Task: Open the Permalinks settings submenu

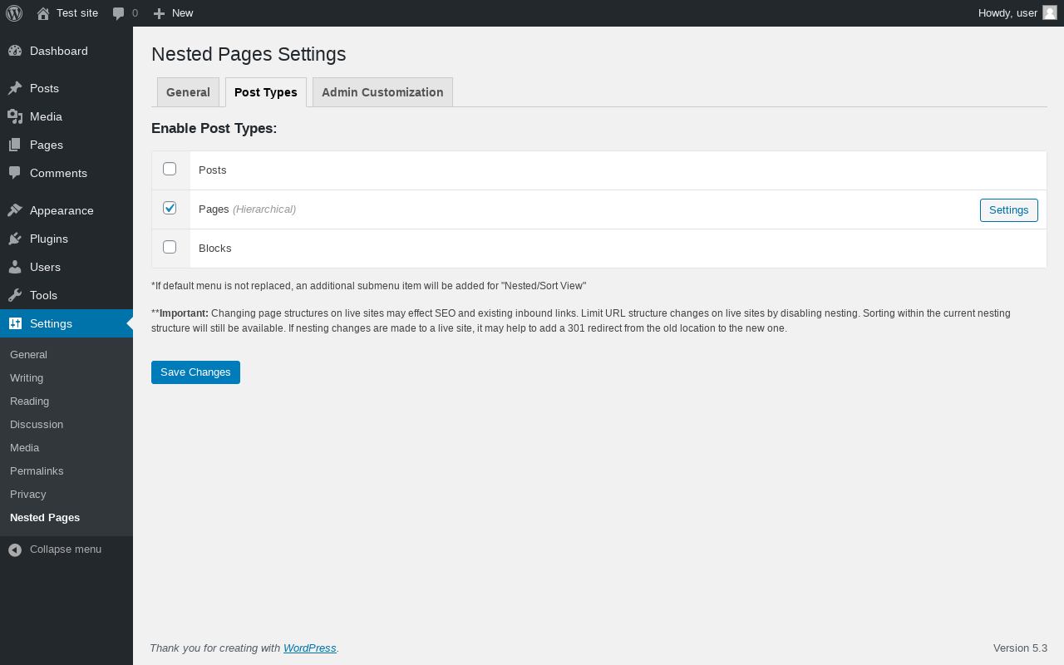Action: click(x=37, y=471)
